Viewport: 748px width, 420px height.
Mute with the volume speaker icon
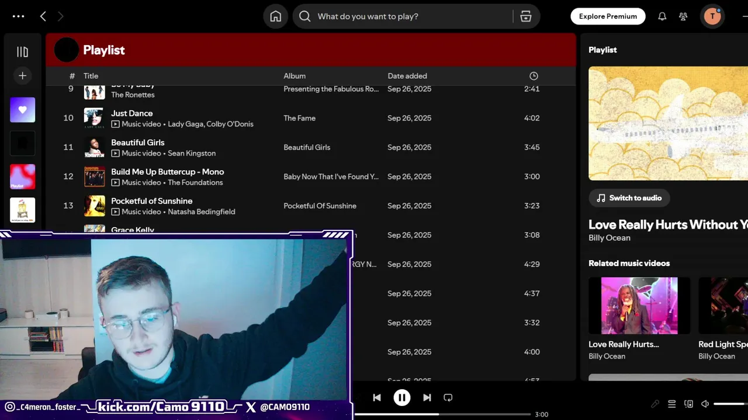pos(705,404)
